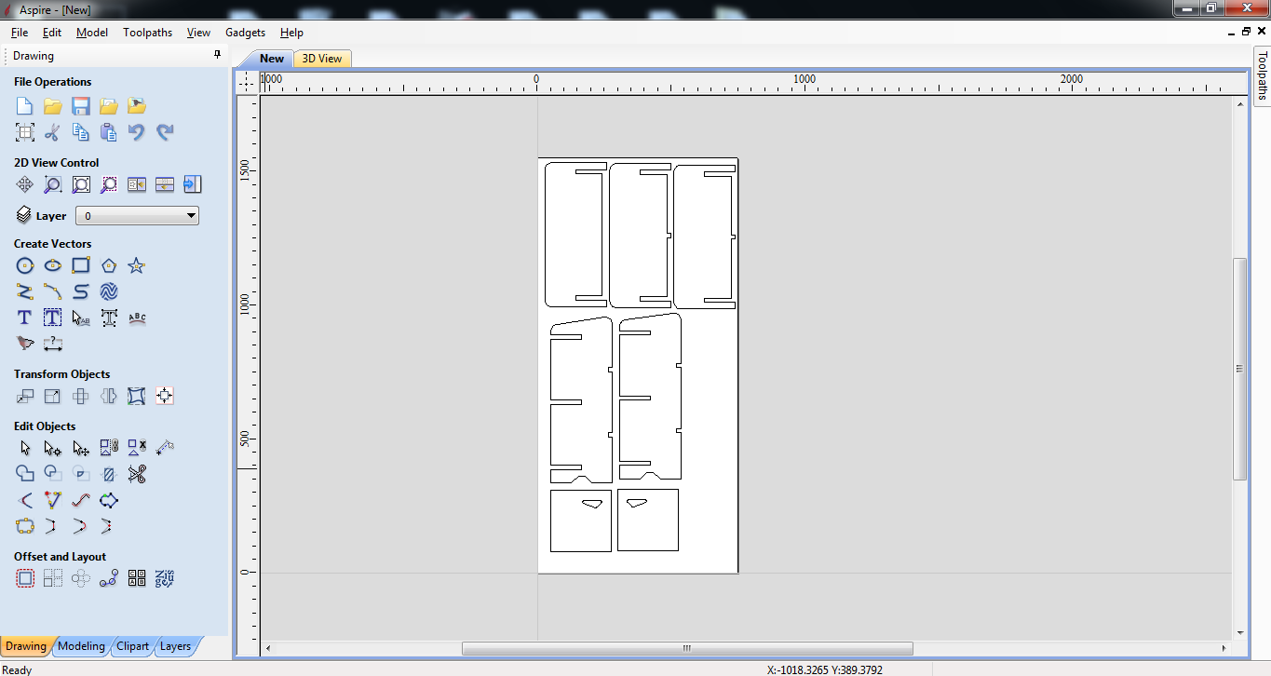Select the Draw Ellipse tool
The width and height of the screenshot is (1271, 676).
point(53,265)
